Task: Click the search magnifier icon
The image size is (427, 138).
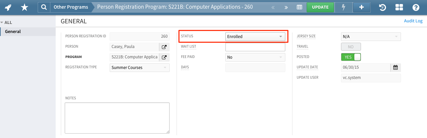Action: pos(44,7)
